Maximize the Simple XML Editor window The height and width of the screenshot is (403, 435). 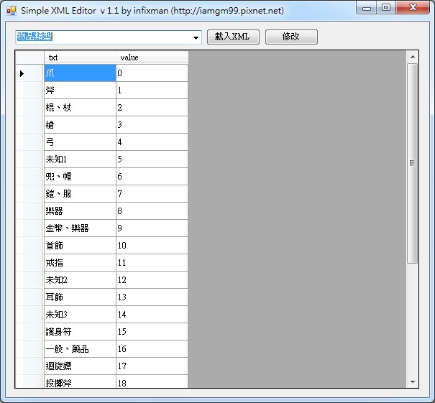386,8
